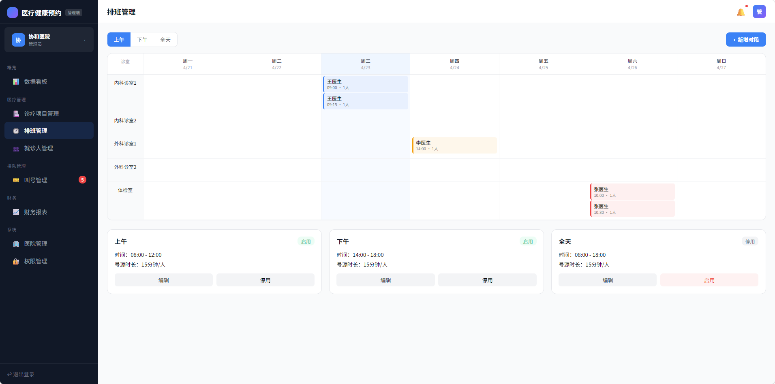This screenshot has width=775, height=384.
Task: Open 叫号管理 ticket icon
Action: (16, 180)
